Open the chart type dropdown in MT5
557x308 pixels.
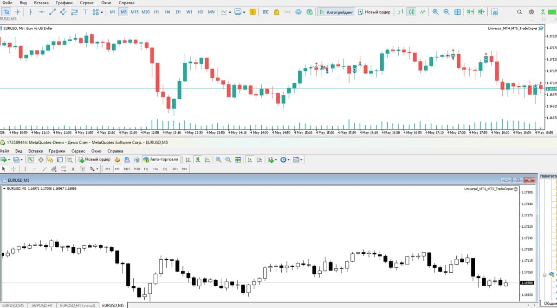pyautogui.click(x=226, y=12)
